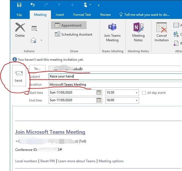Click the Conference ID text

coord(26,150)
